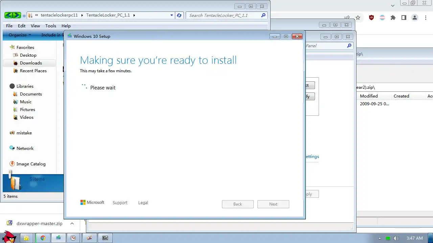Open File Explorer from the taskbar

[x=26, y=238]
